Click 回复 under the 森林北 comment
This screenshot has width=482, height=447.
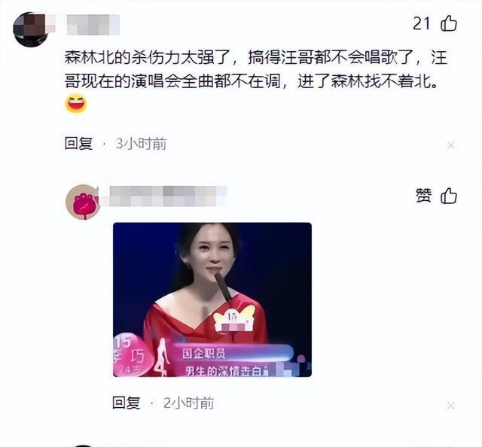[78, 144]
